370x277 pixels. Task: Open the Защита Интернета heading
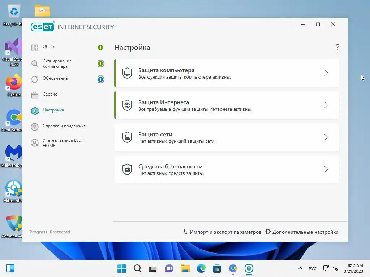click(x=164, y=102)
